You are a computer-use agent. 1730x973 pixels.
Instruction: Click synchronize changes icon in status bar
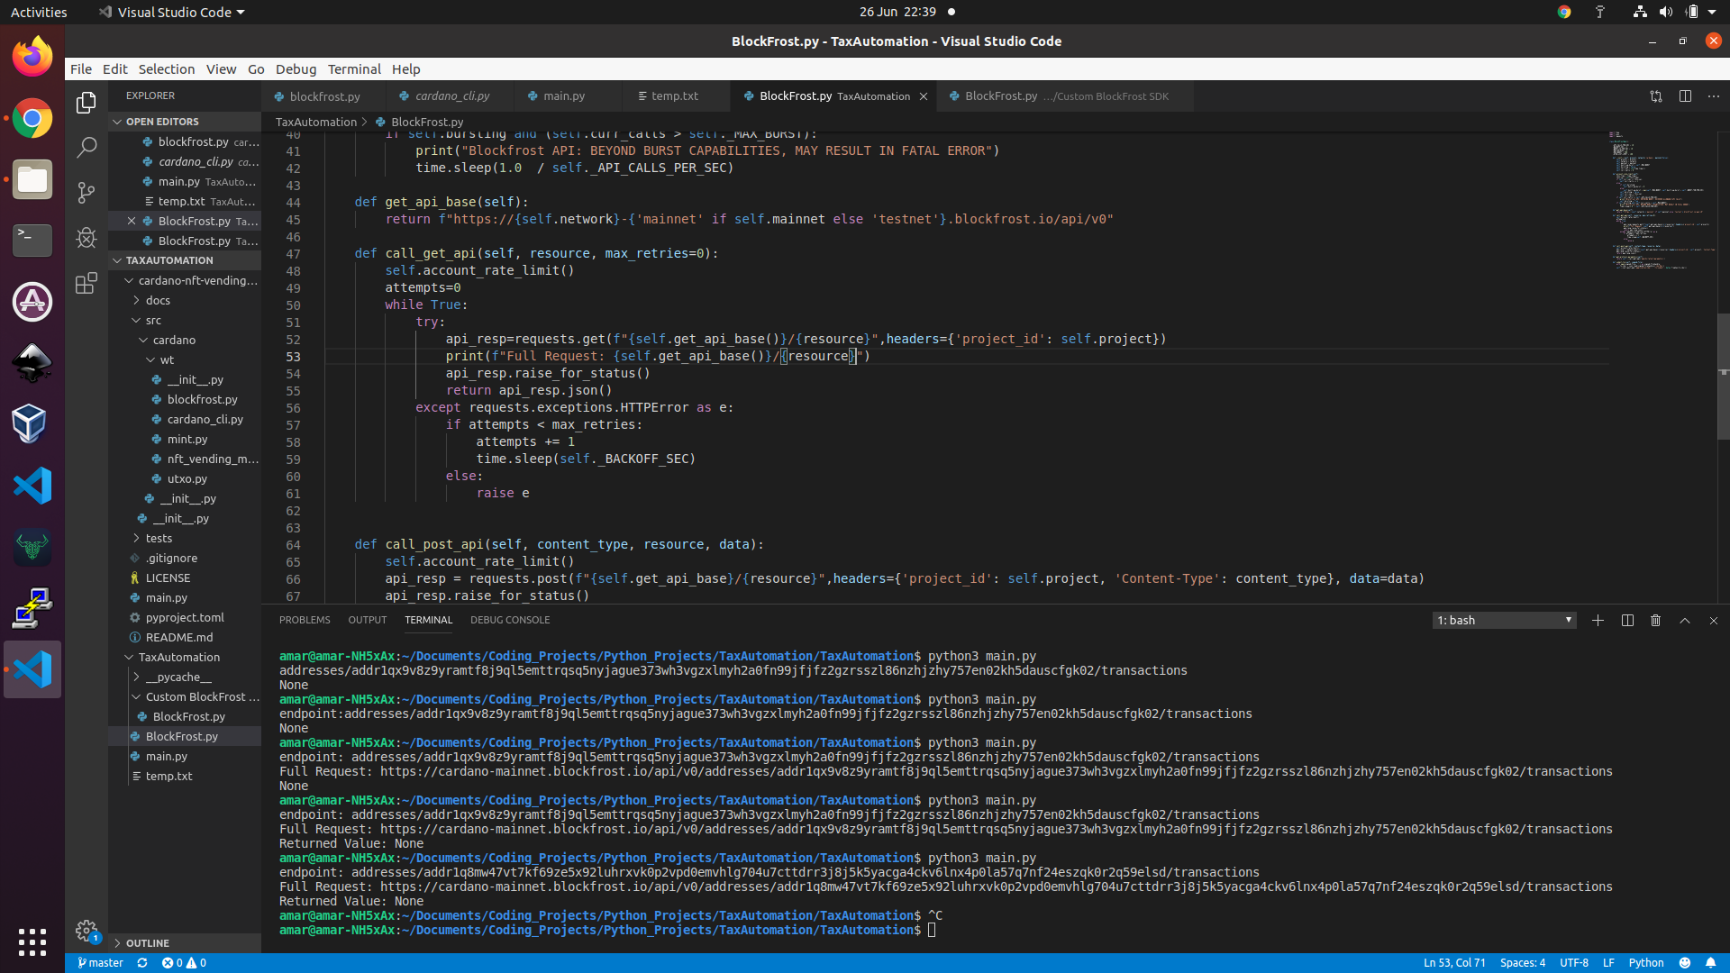tap(142, 963)
